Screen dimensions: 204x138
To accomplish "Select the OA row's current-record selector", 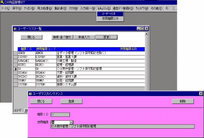I will click(16, 69).
